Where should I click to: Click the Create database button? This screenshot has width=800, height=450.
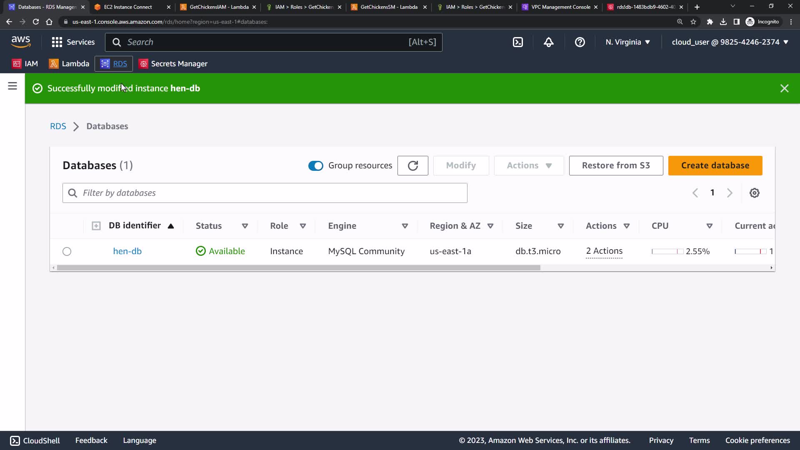point(715,165)
